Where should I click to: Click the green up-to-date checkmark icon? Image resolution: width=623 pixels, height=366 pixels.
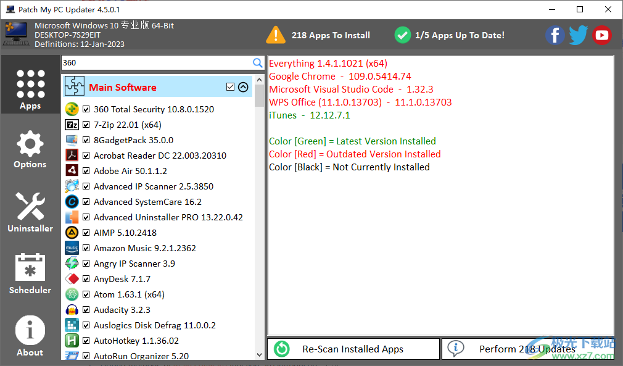(402, 35)
